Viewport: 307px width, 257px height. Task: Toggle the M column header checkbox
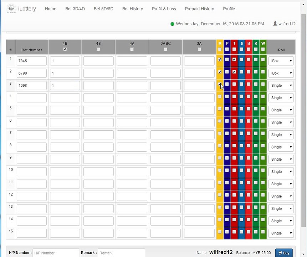tap(220, 49)
